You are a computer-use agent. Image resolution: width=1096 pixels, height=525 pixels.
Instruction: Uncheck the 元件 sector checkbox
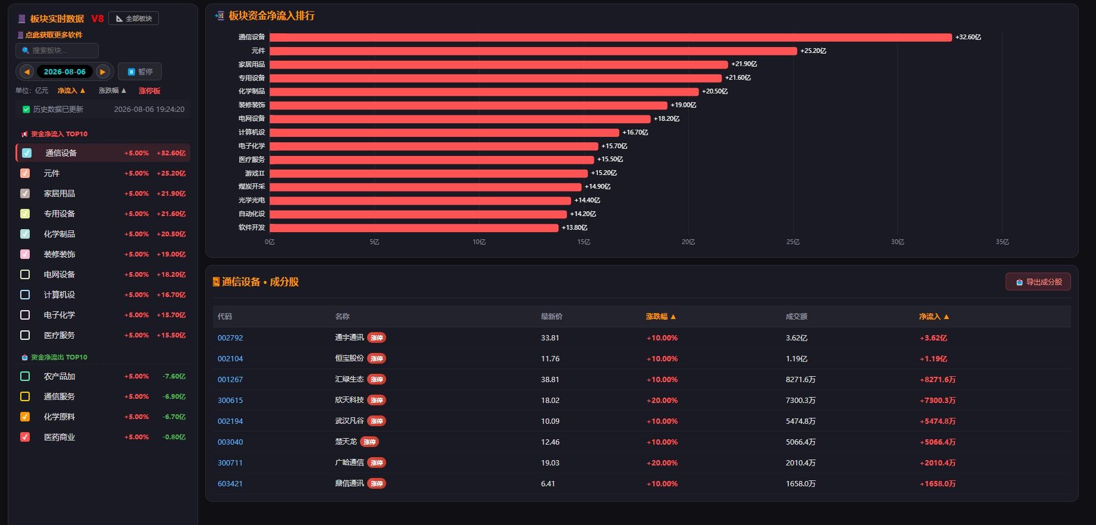[x=25, y=173]
